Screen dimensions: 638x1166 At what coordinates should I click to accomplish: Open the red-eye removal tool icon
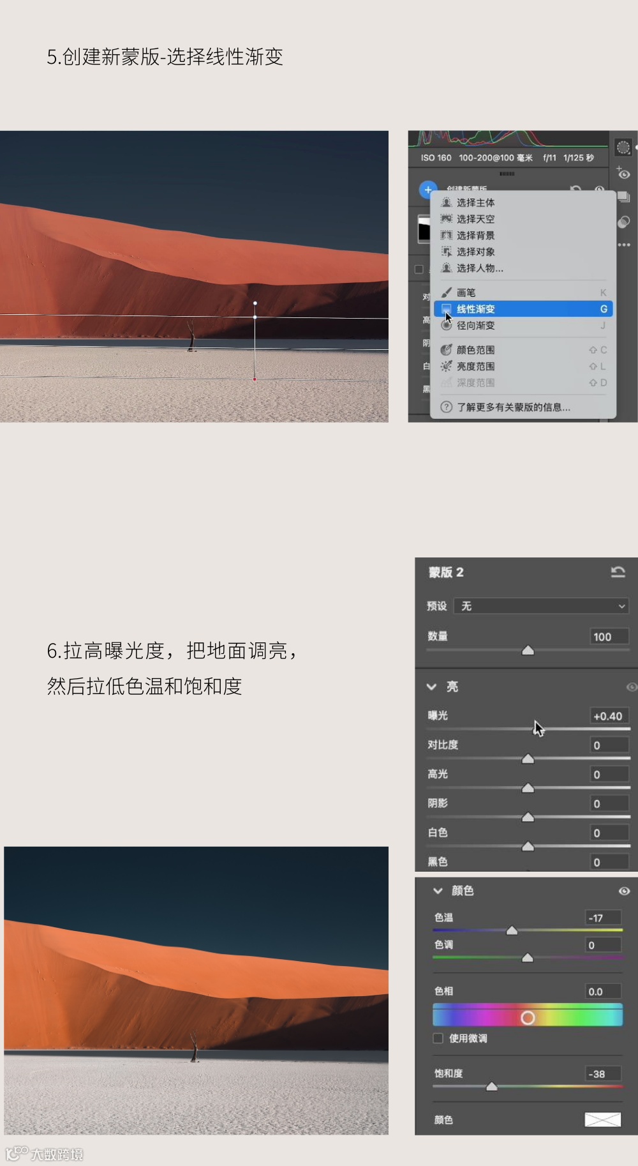pyautogui.click(x=623, y=172)
